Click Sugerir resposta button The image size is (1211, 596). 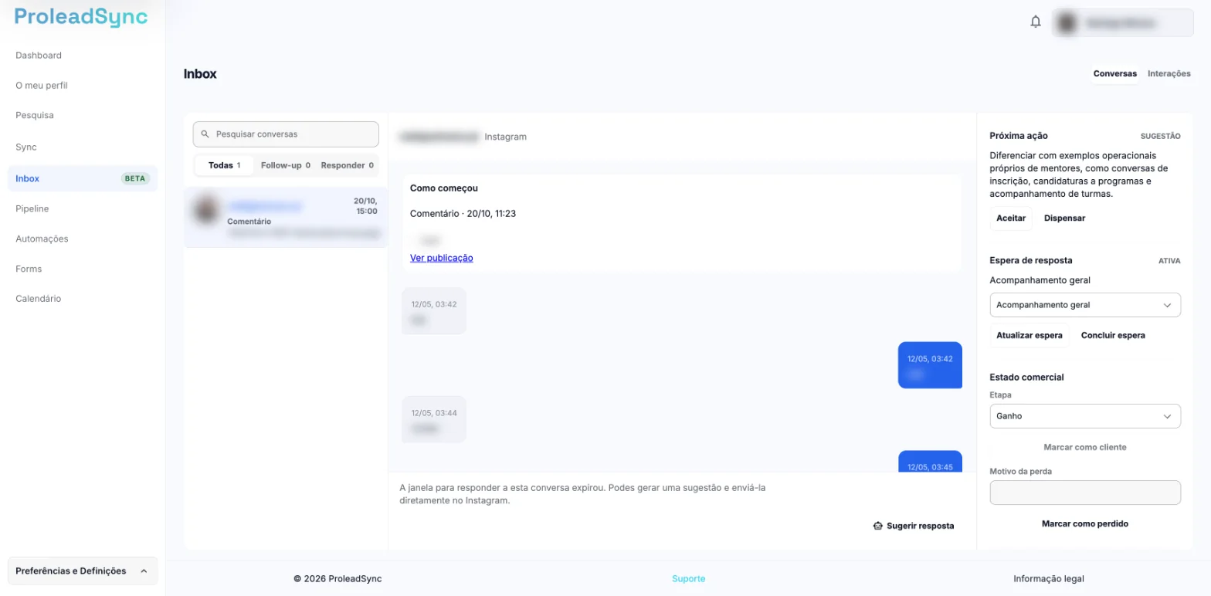click(x=914, y=526)
